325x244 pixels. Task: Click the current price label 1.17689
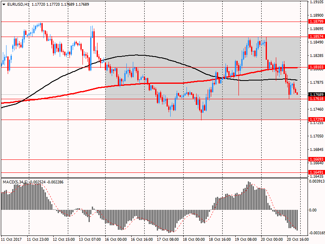[x=316, y=95]
